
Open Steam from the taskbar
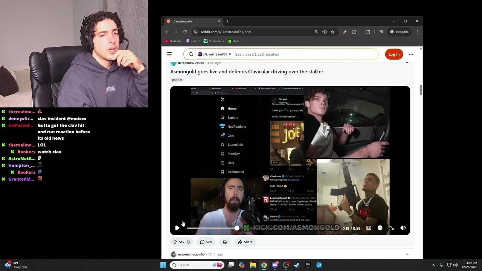[x=297, y=265]
